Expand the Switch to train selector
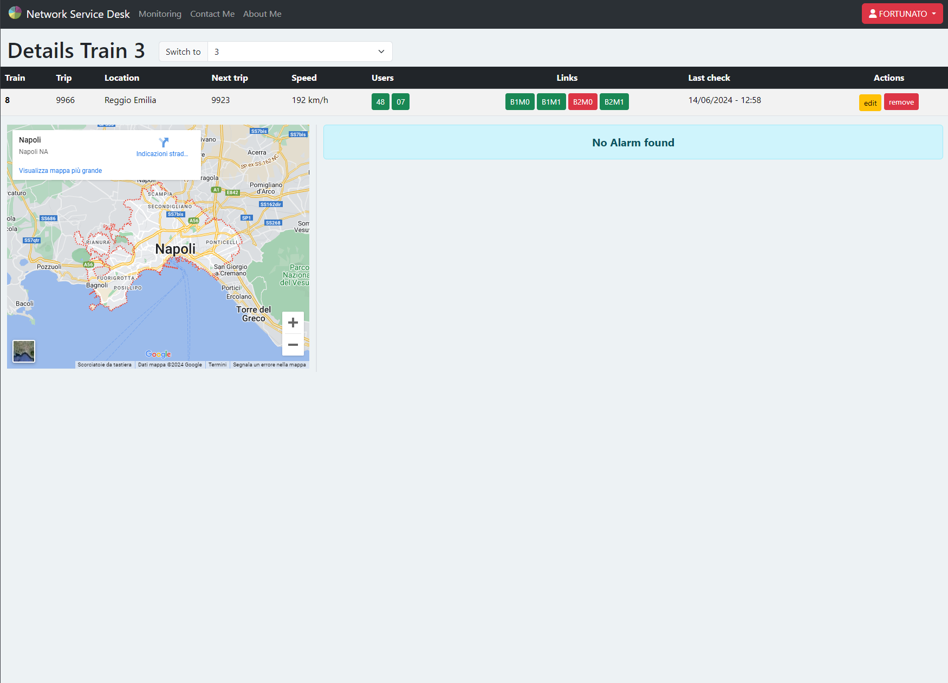 (x=300, y=51)
